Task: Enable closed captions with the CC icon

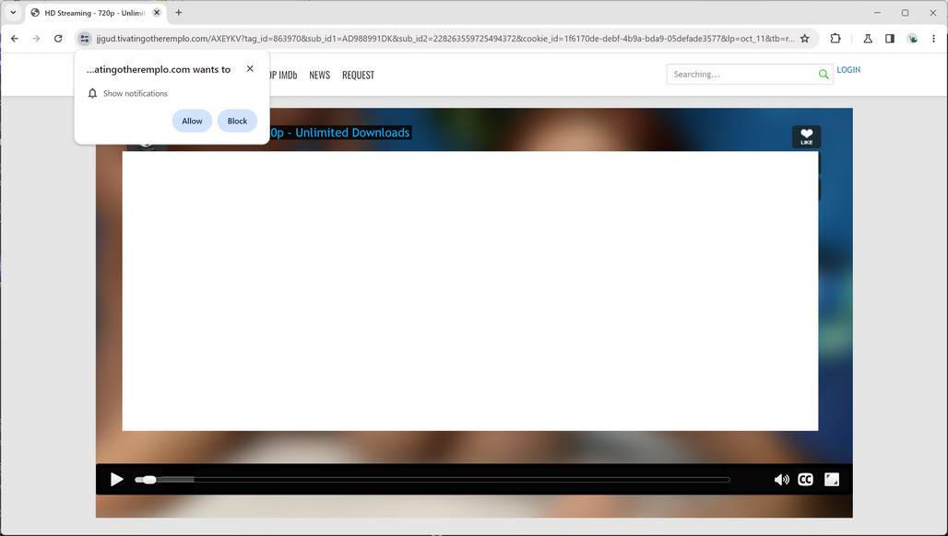Action: tap(804, 479)
